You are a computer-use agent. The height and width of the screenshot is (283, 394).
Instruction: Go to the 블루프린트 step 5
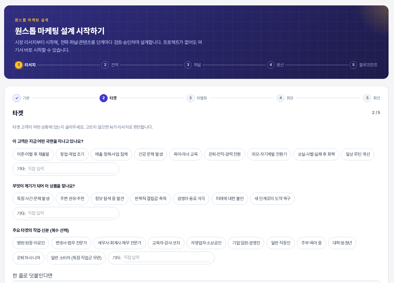click(363, 65)
